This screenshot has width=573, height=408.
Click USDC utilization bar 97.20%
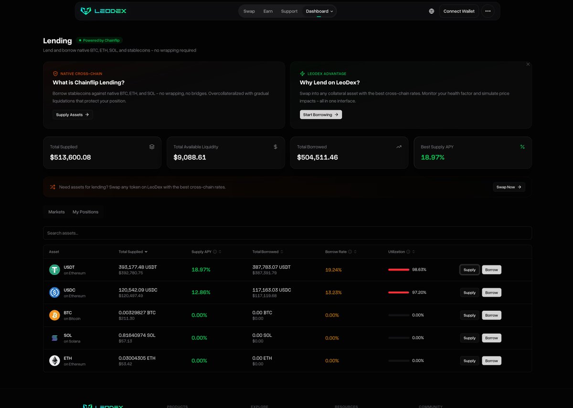click(399, 293)
